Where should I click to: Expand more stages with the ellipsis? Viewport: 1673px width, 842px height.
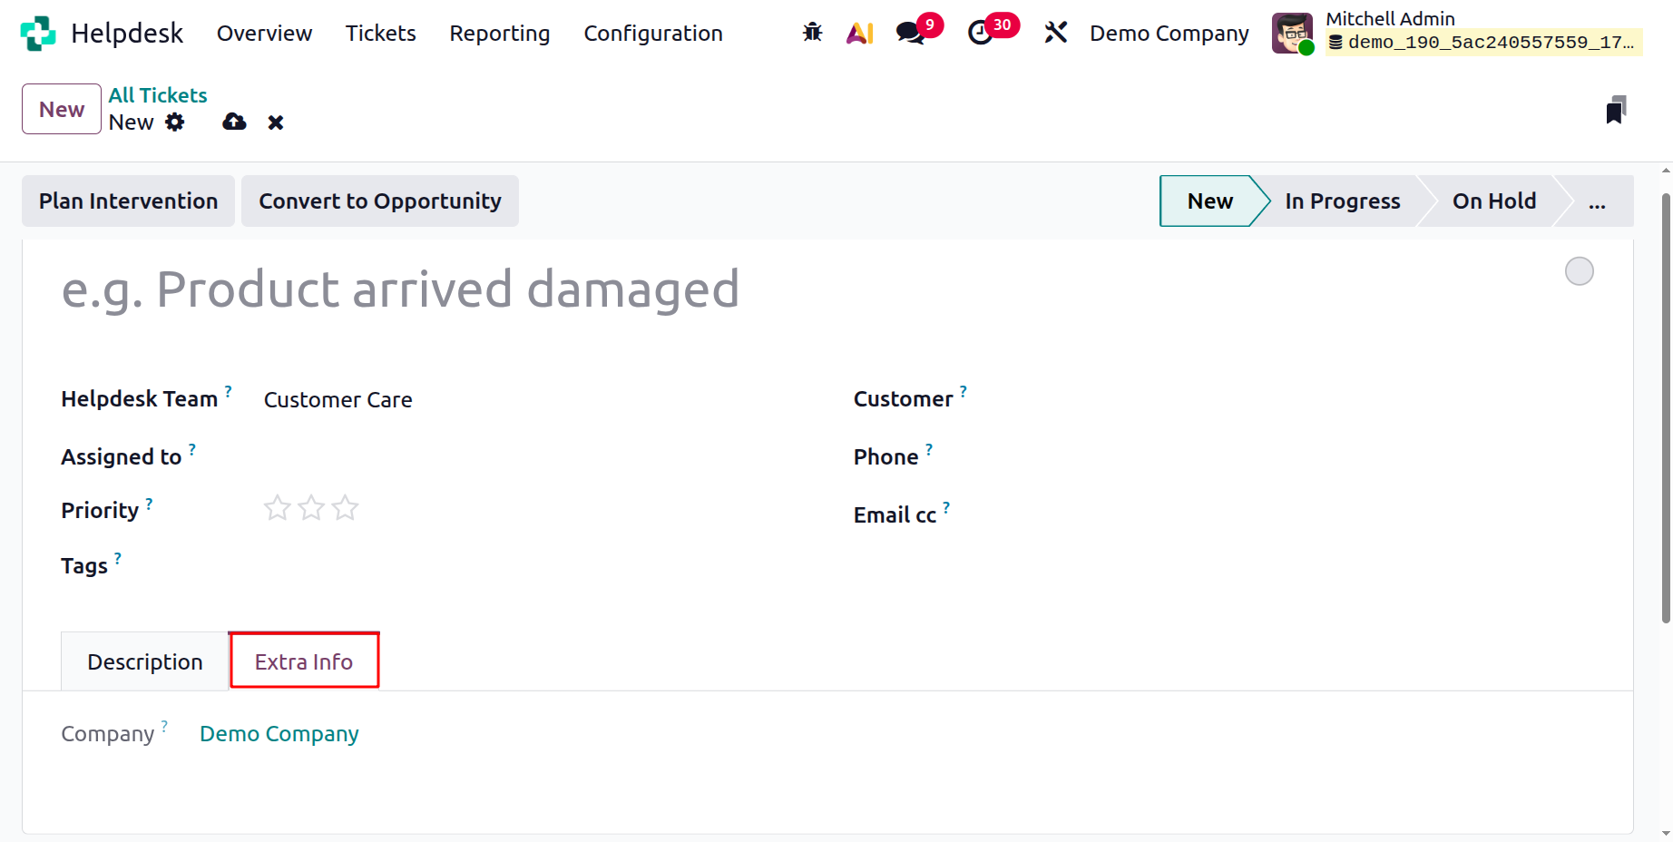point(1597,201)
